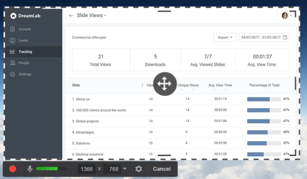Open the People icon in sidebar
Viewport: 307px width, 179px height.
pos(12,63)
